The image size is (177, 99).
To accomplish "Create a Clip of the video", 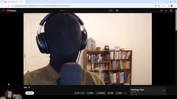I will 111,93.
